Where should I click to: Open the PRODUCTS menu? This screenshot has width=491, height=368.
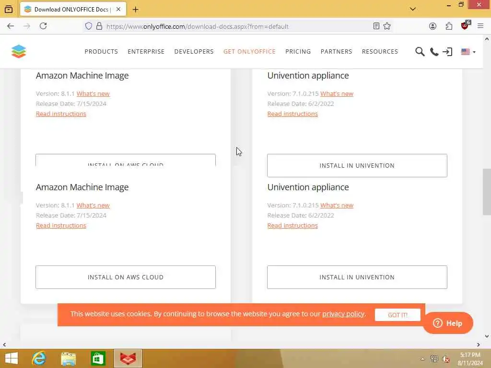[x=101, y=51]
